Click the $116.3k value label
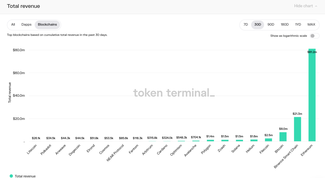 pyautogui.click(x=137, y=138)
